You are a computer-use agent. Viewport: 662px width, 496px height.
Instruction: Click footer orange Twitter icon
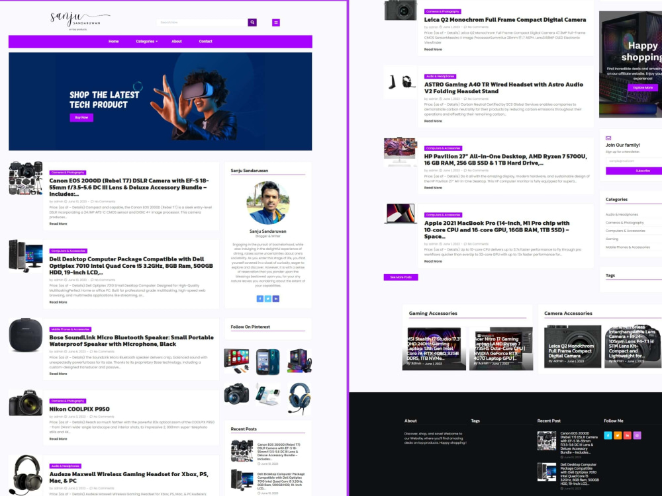[618, 435]
